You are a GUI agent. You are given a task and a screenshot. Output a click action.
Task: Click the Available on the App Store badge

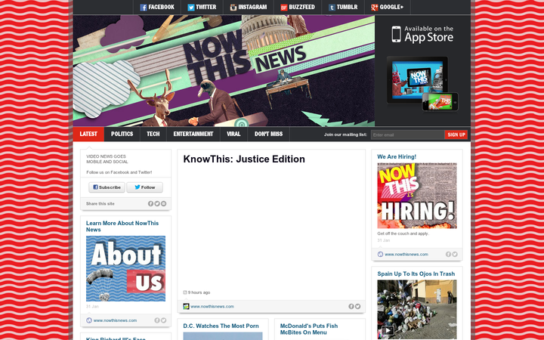pos(422,34)
